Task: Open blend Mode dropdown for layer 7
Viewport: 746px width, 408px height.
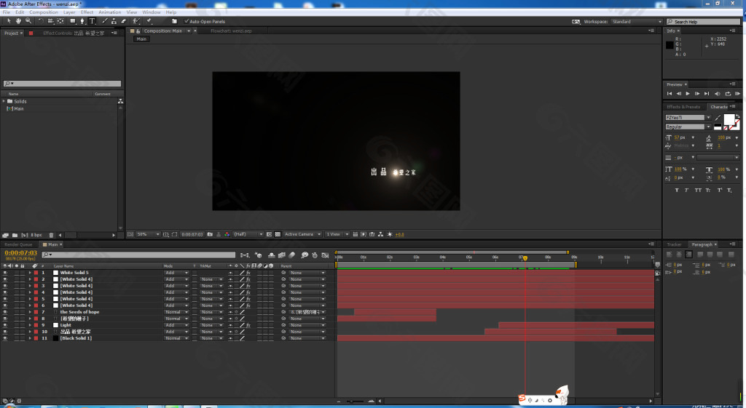Action: pos(176,312)
